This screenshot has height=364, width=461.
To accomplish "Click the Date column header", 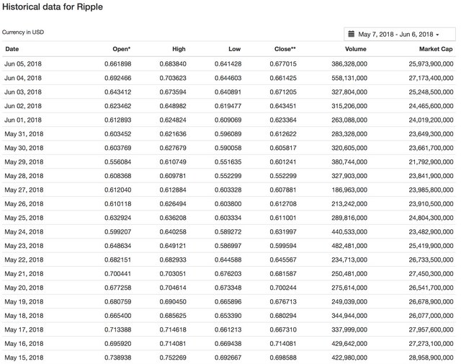I will click(x=12, y=49).
